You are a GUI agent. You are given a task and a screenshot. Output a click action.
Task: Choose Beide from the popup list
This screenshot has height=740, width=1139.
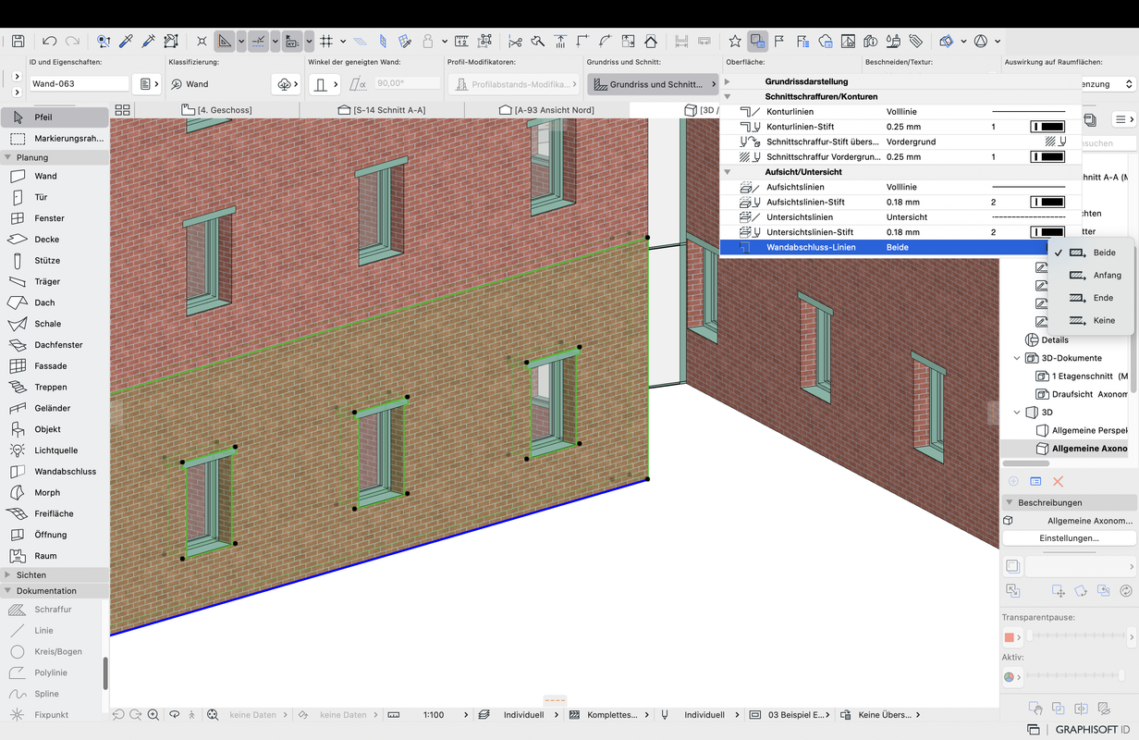tap(1093, 253)
